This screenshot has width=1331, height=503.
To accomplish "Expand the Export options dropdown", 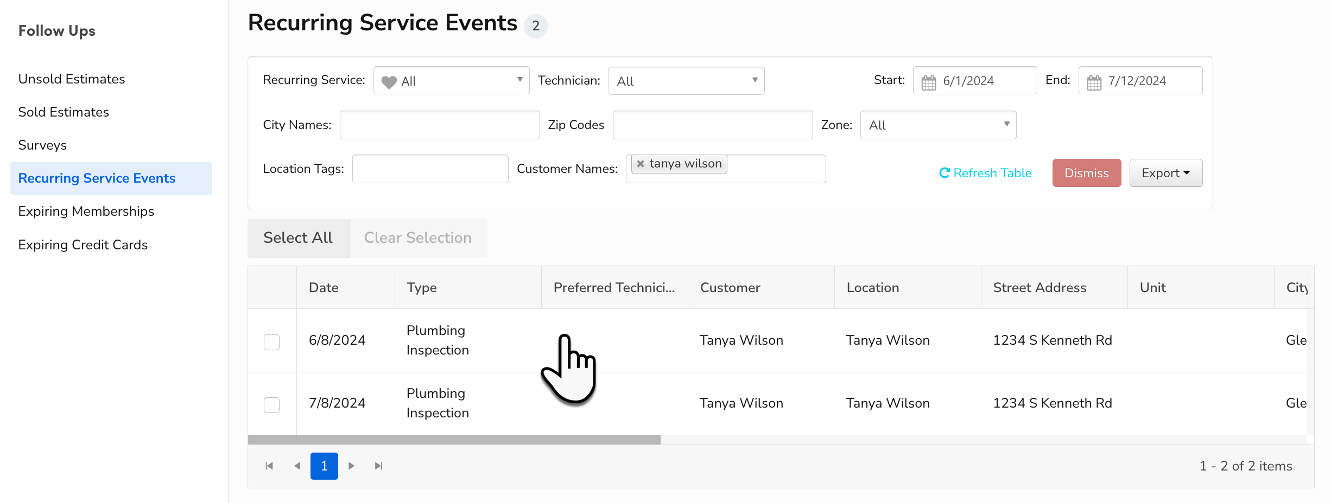I will 1165,173.
